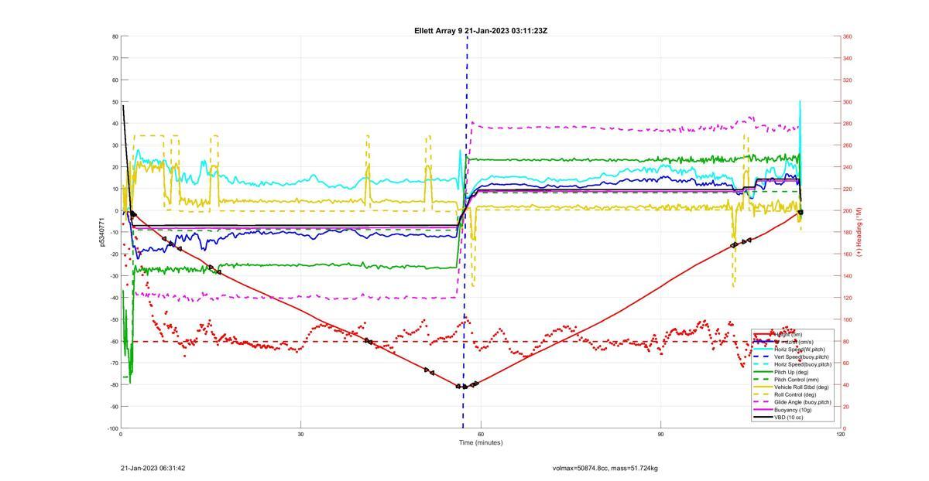Select the 'W = dz/dt (cm/s)' legend entry
The width and height of the screenshot is (929, 481).
[x=795, y=342]
